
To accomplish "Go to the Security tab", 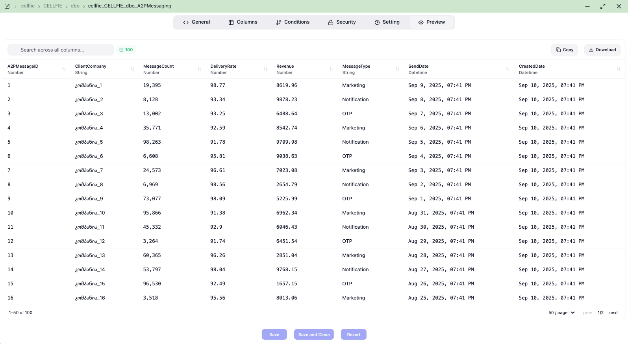I will [342, 22].
